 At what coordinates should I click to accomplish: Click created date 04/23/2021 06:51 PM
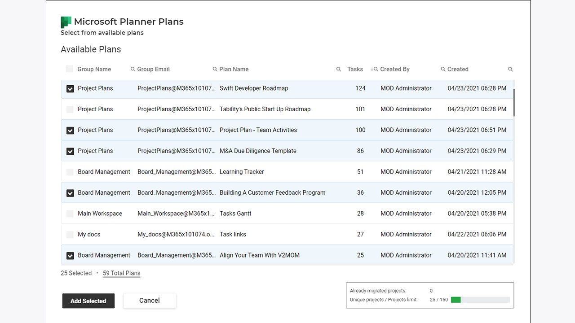click(477, 130)
